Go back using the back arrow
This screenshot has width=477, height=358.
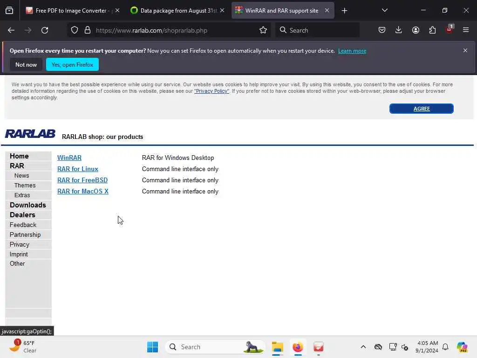point(11,30)
